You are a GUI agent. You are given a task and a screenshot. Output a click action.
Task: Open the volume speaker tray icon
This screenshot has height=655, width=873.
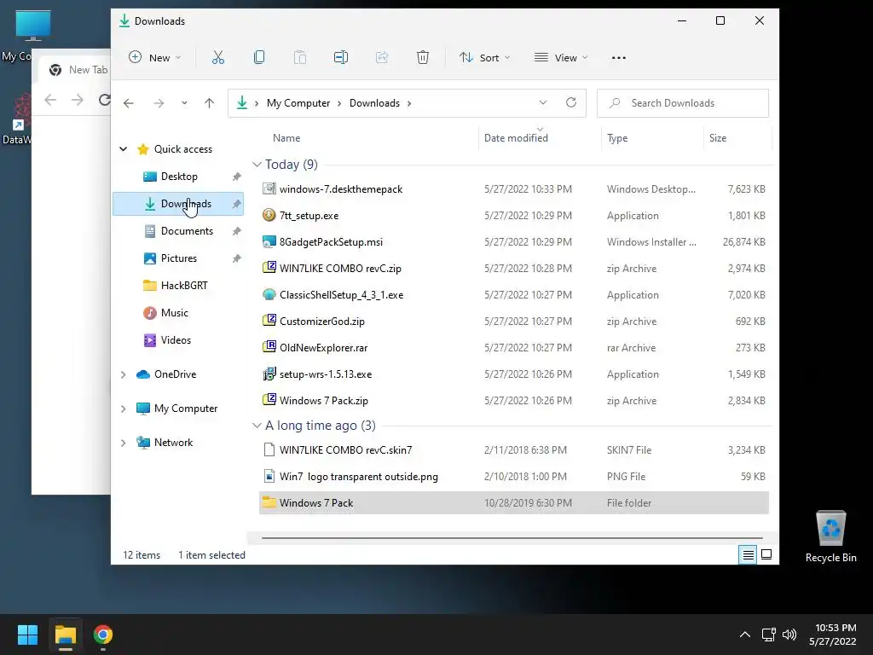click(x=789, y=635)
